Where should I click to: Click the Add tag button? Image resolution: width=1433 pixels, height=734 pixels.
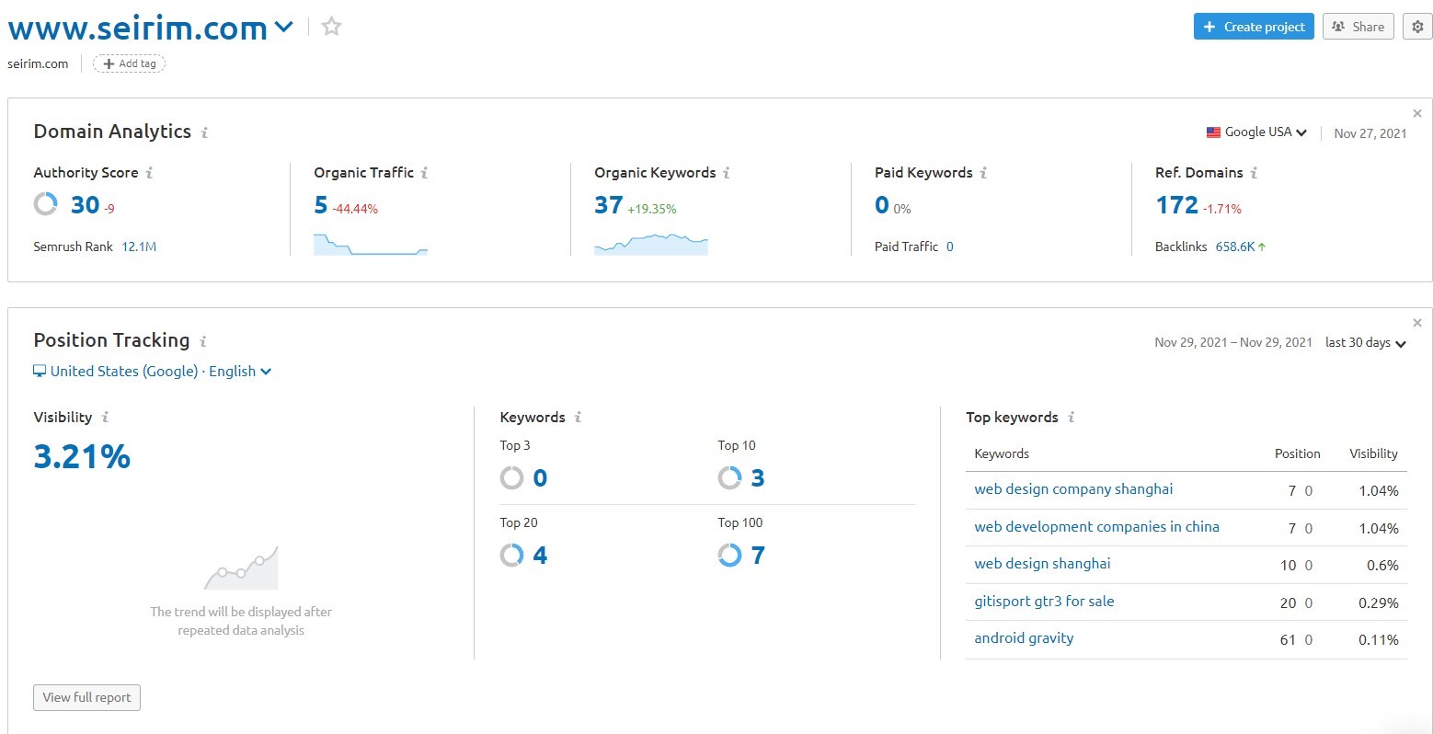[x=129, y=63]
